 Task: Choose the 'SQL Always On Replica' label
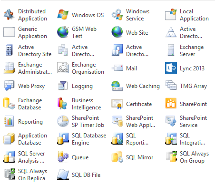point(32,175)
